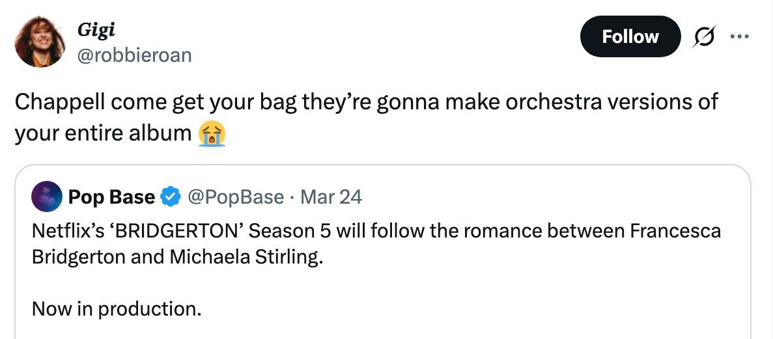The height and width of the screenshot is (339, 773).
Task: Click the Follow button
Action: pos(630,37)
